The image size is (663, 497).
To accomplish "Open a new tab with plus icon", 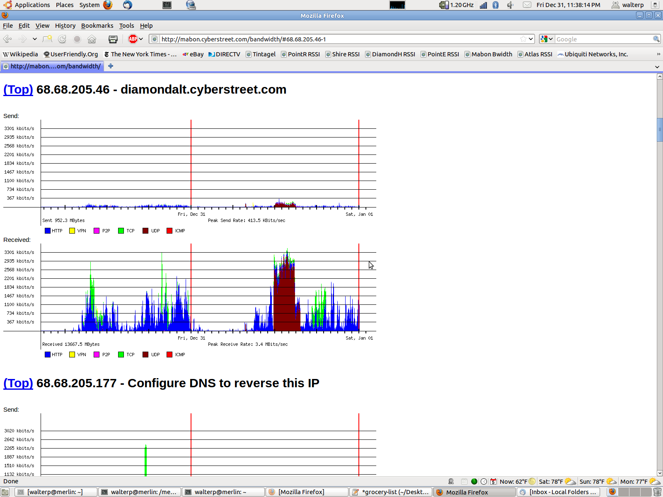I will click(x=111, y=66).
